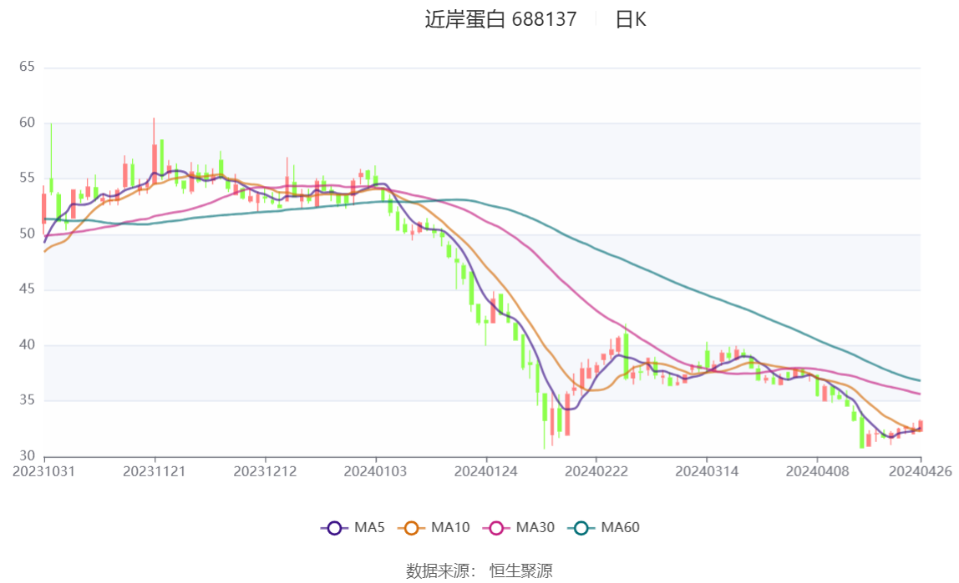This screenshot has height=583, width=959.
Task: Hide the MA10 line using its legend text
Action: point(450,527)
